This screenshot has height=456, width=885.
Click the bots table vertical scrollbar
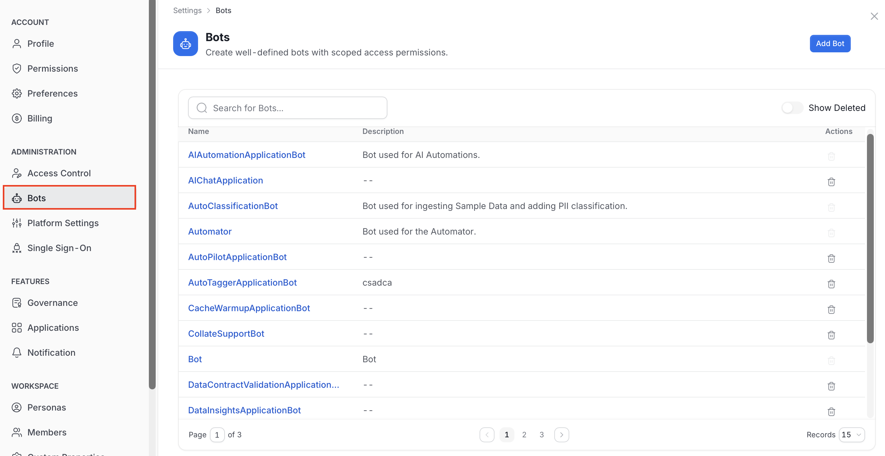(x=870, y=239)
